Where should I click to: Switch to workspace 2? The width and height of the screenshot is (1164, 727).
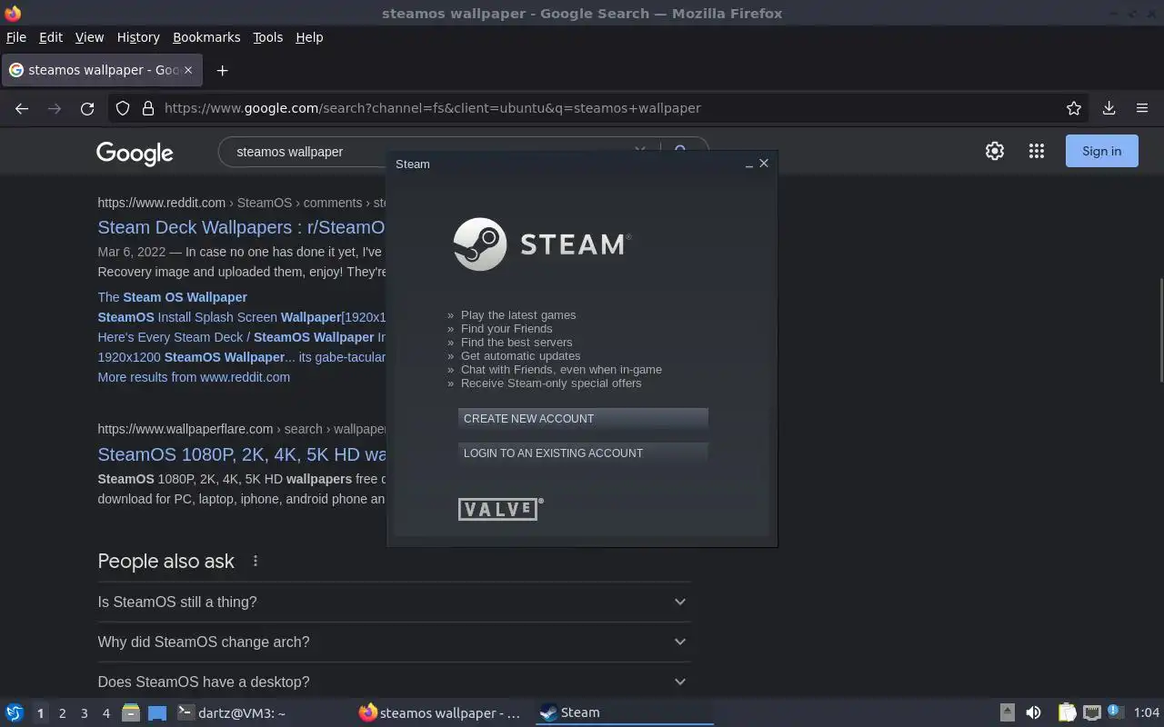pyautogui.click(x=62, y=713)
